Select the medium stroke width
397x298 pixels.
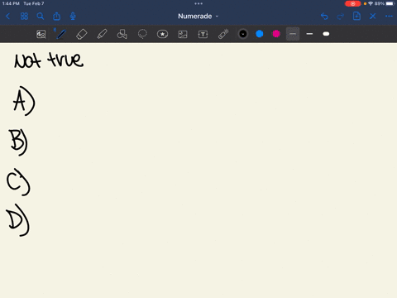click(309, 34)
